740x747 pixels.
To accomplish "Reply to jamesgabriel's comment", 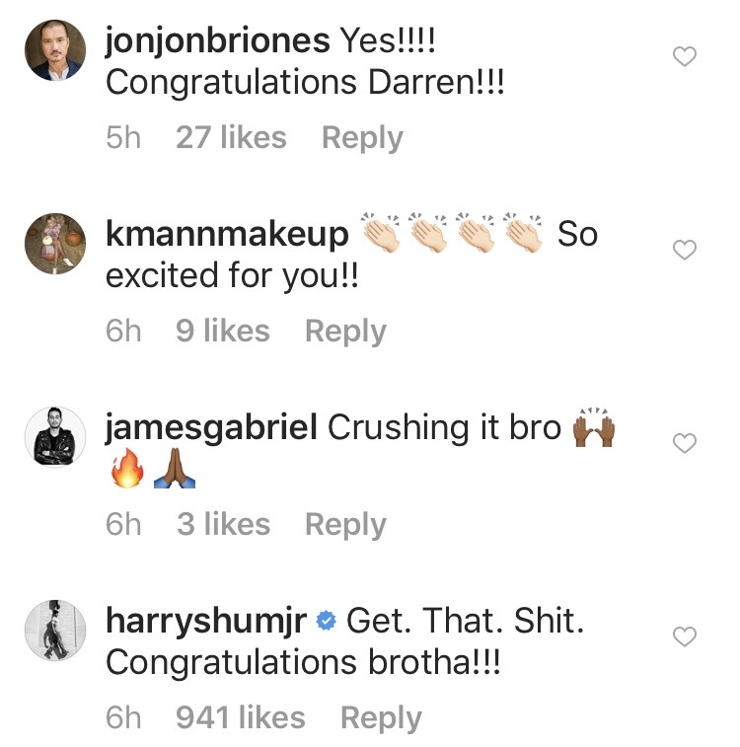I will point(345,525).
